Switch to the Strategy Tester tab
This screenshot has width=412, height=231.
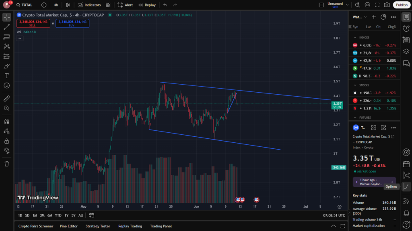coord(98,226)
